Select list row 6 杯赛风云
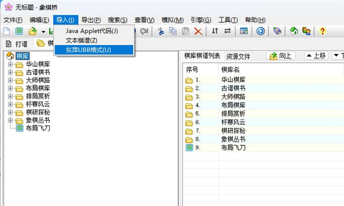The image size is (344, 206). coord(264,122)
